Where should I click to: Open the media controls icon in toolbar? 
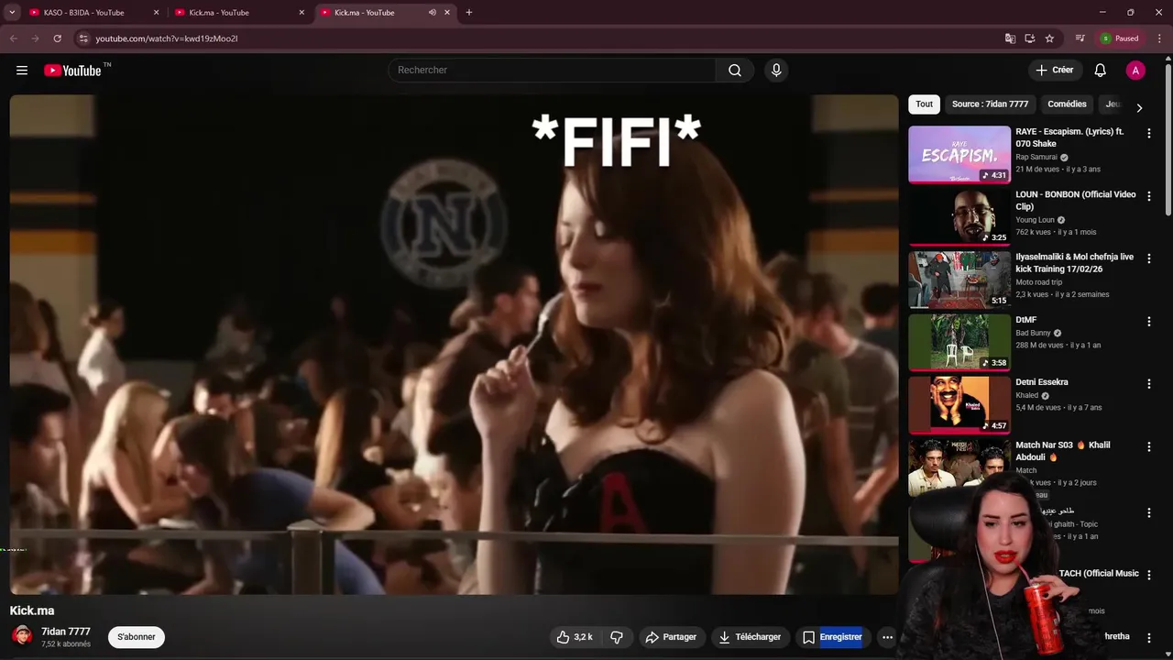[x=1080, y=38]
